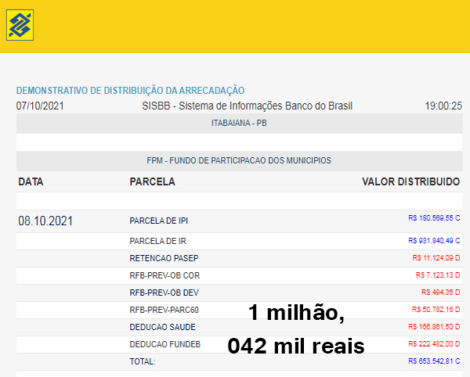
Task: Click the "PARCELA DE IPI" row label
Action: [158, 221]
